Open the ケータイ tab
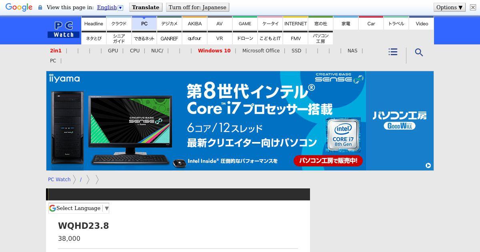 pyautogui.click(x=270, y=24)
